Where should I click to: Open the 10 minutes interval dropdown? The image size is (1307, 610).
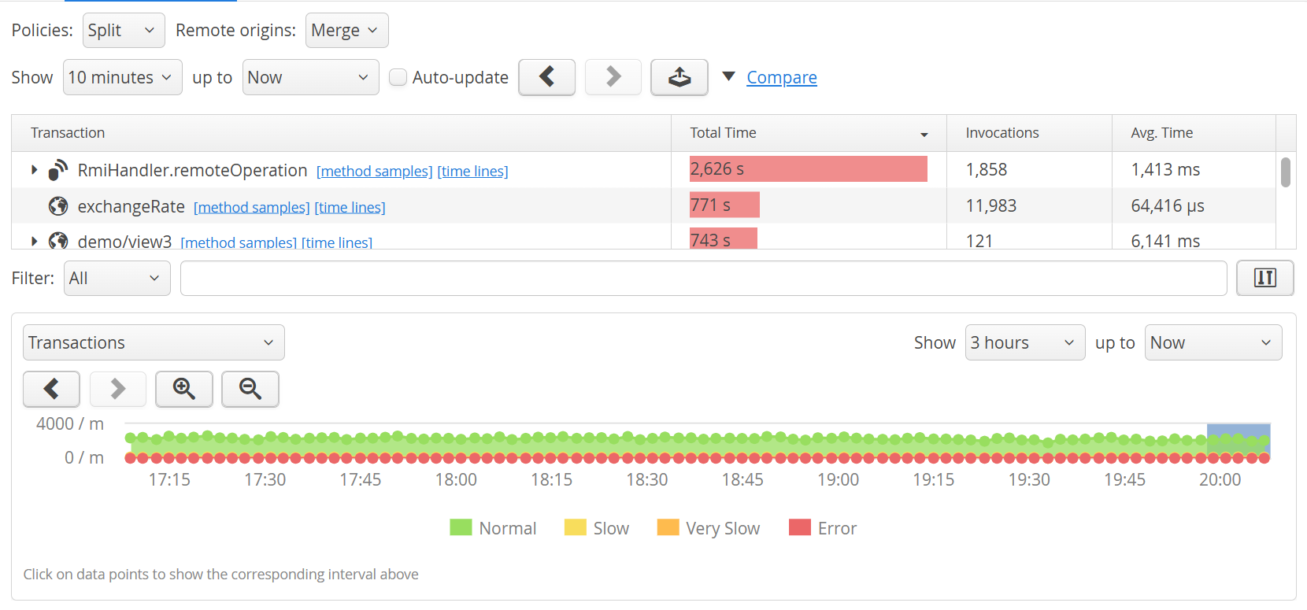tap(122, 77)
